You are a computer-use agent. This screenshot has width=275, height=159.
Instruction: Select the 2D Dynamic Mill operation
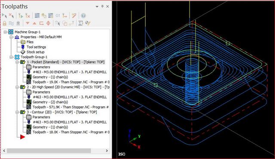(68, 87)
